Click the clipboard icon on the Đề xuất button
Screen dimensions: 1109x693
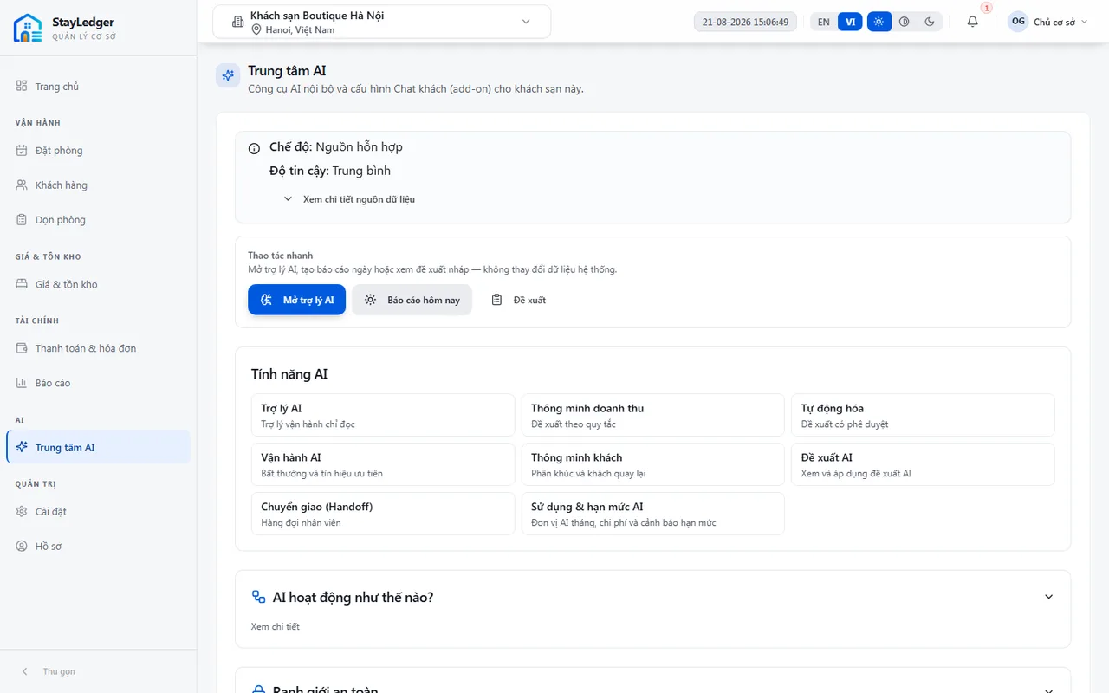496,300
